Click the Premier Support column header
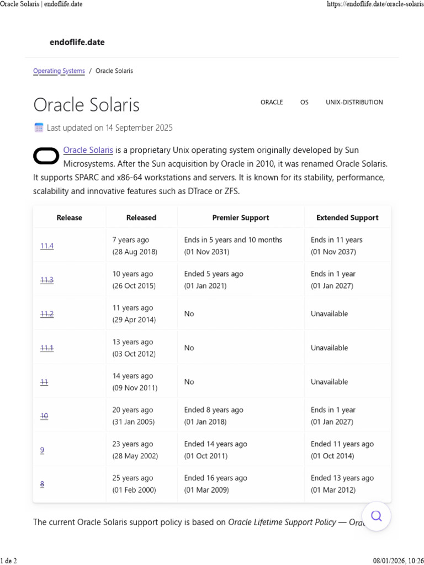The image size is (424, 565). (241, 217)
